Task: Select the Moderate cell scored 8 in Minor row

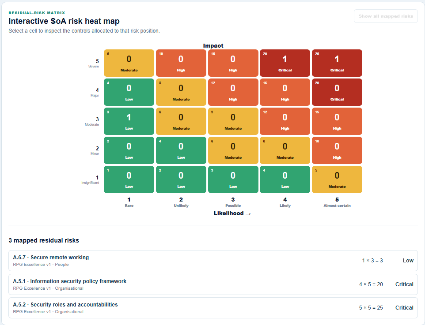Action: [x=285, y=150]
